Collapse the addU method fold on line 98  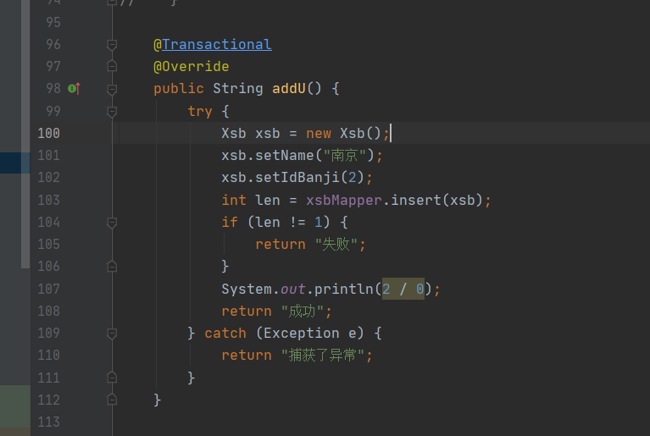point(112,89)
